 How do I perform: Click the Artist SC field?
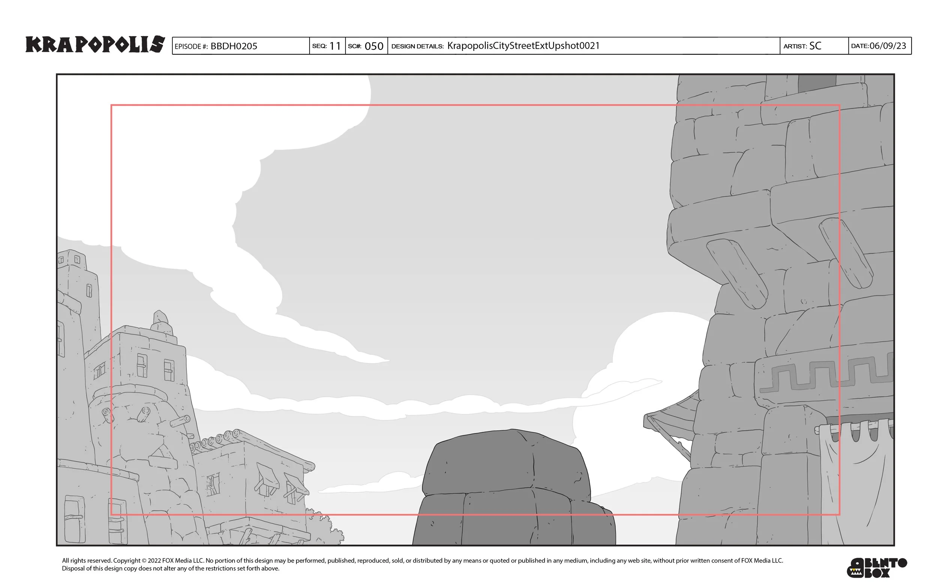tap(814, 46)
